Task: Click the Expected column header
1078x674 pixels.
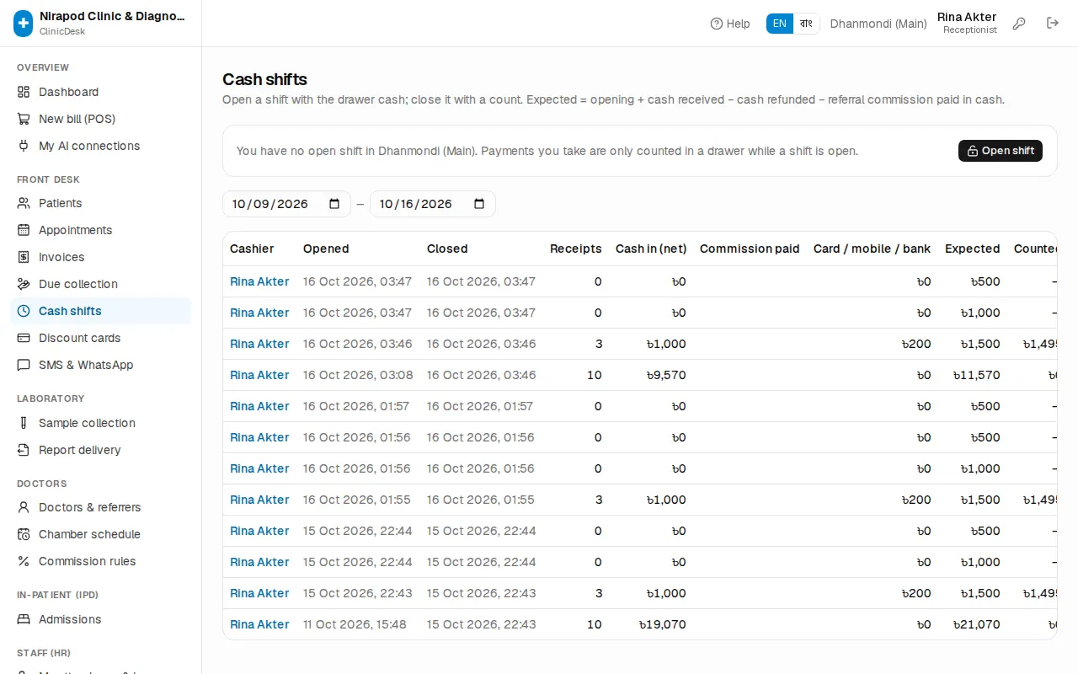Action: (973, 249)
